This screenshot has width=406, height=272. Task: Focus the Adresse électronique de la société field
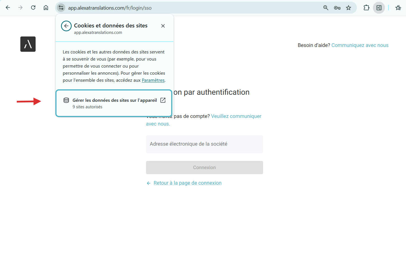204,144
